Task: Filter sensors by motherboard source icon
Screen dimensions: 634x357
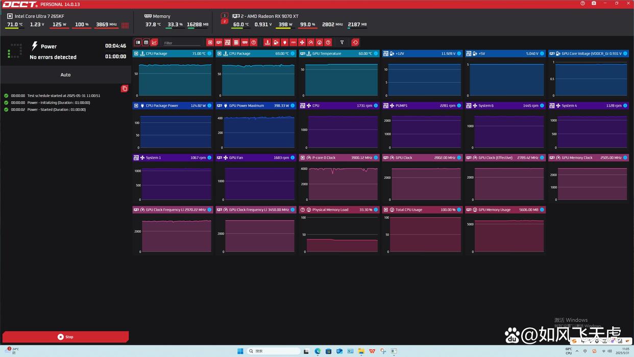Action: [x=227, y=42]
